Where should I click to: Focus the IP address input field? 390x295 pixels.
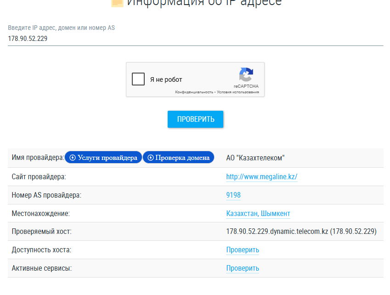tap(196, 39)
